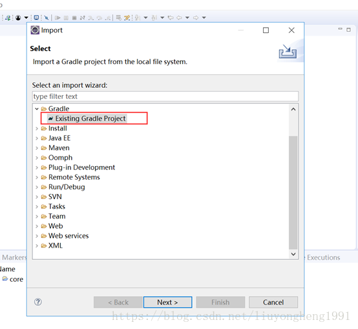The width and height of the screenshot is (358, 329).
Task: Select the Web category
Action: click(x=56, y=226)
